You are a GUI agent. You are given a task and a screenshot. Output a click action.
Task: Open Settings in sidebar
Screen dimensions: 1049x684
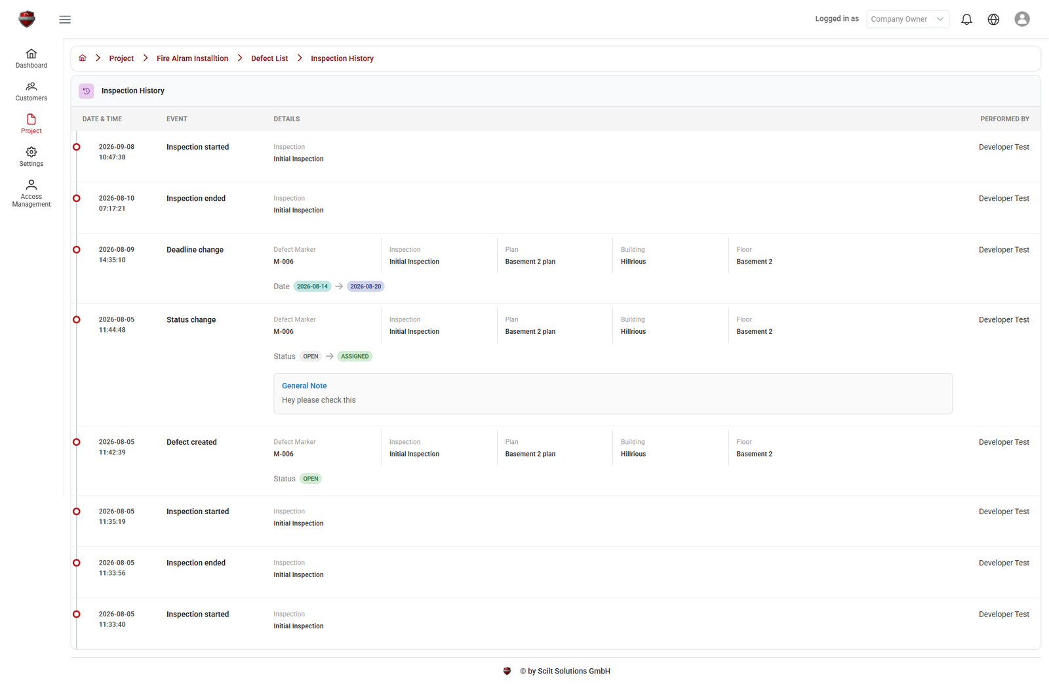[31, 157]
